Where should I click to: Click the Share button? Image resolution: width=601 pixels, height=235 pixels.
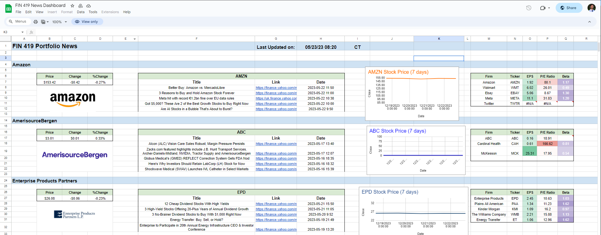[x=568, y=8]
